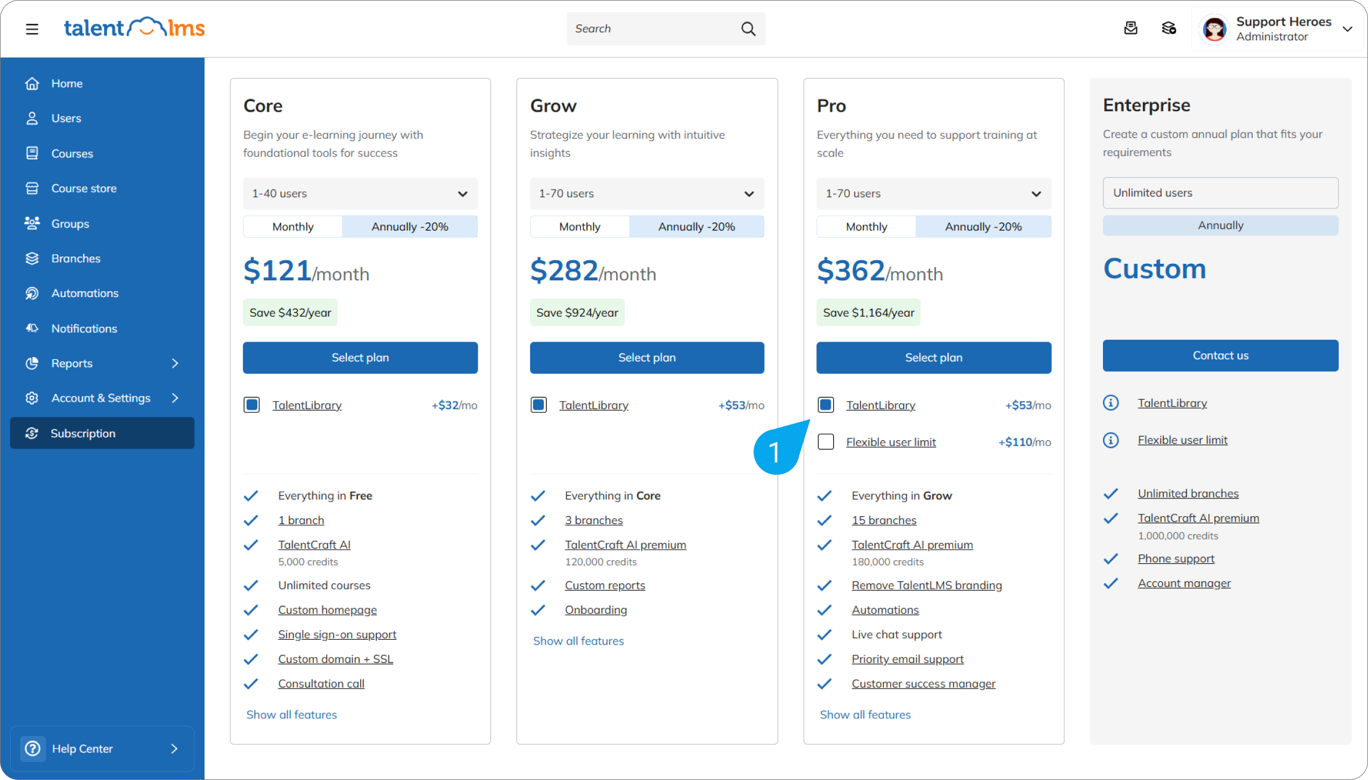1368x780 pixels.
Task: Show all features of the Grow plan
Action: 578,640
